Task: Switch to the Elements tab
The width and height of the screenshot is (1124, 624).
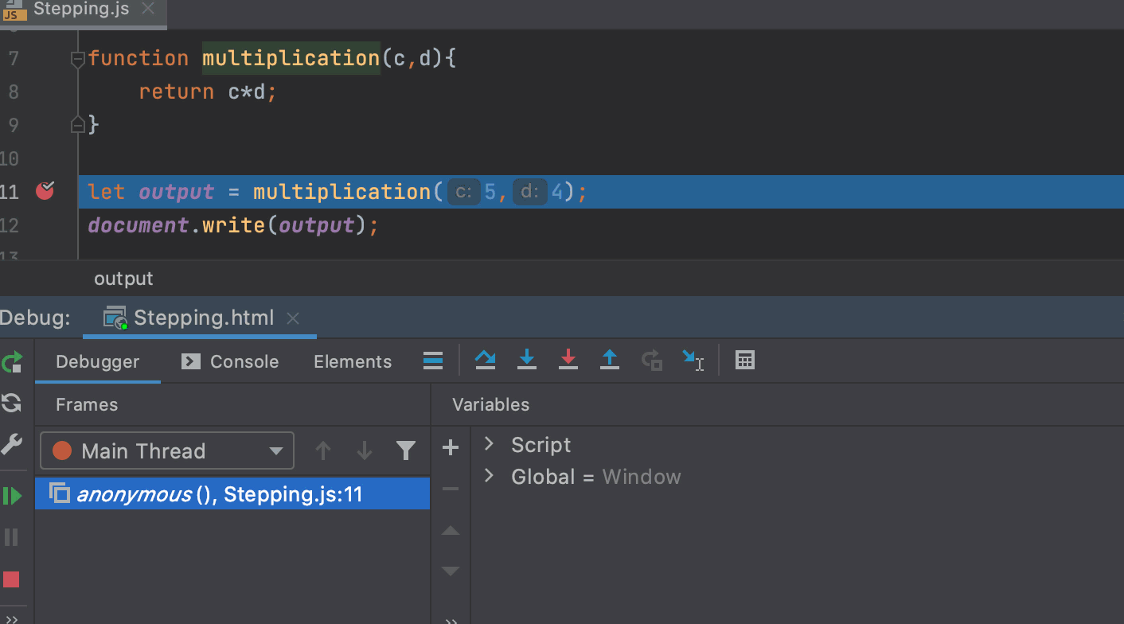Action: click(353, 361)
